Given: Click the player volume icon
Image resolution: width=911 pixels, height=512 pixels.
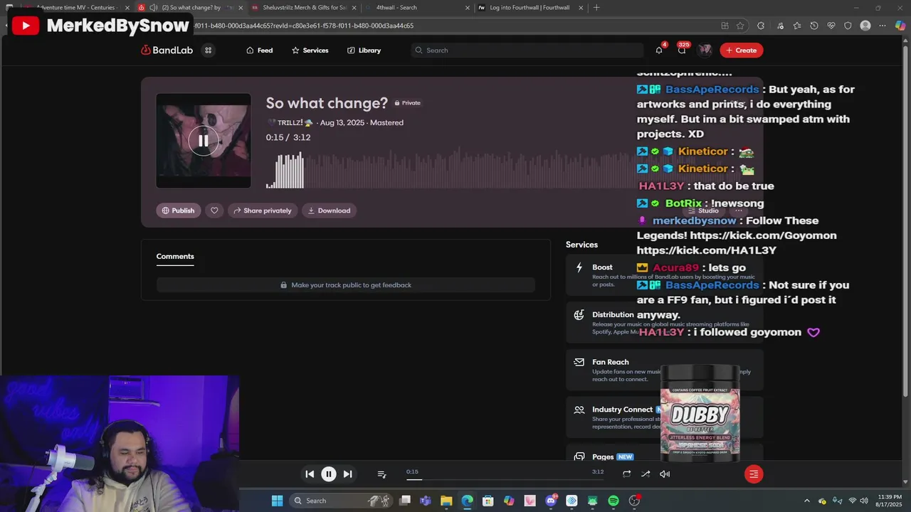Looking at the screenshot, I should pyautogui.click(x=665, y=474).
